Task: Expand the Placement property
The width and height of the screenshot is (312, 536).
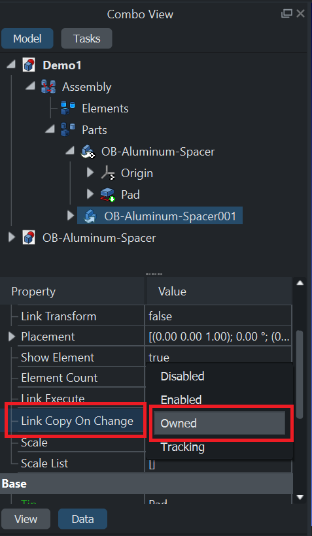Action: click(x=12, y=337)
